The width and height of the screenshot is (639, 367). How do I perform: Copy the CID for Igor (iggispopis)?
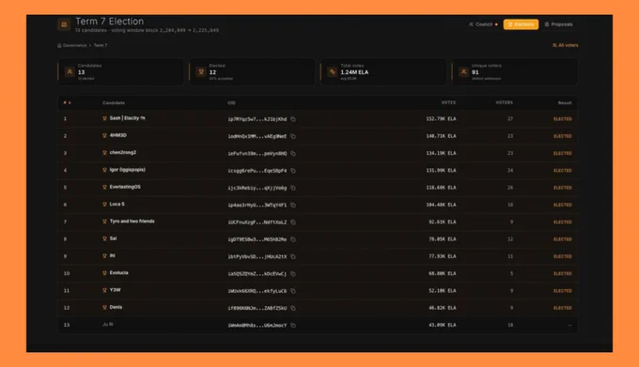click(293, 171)
